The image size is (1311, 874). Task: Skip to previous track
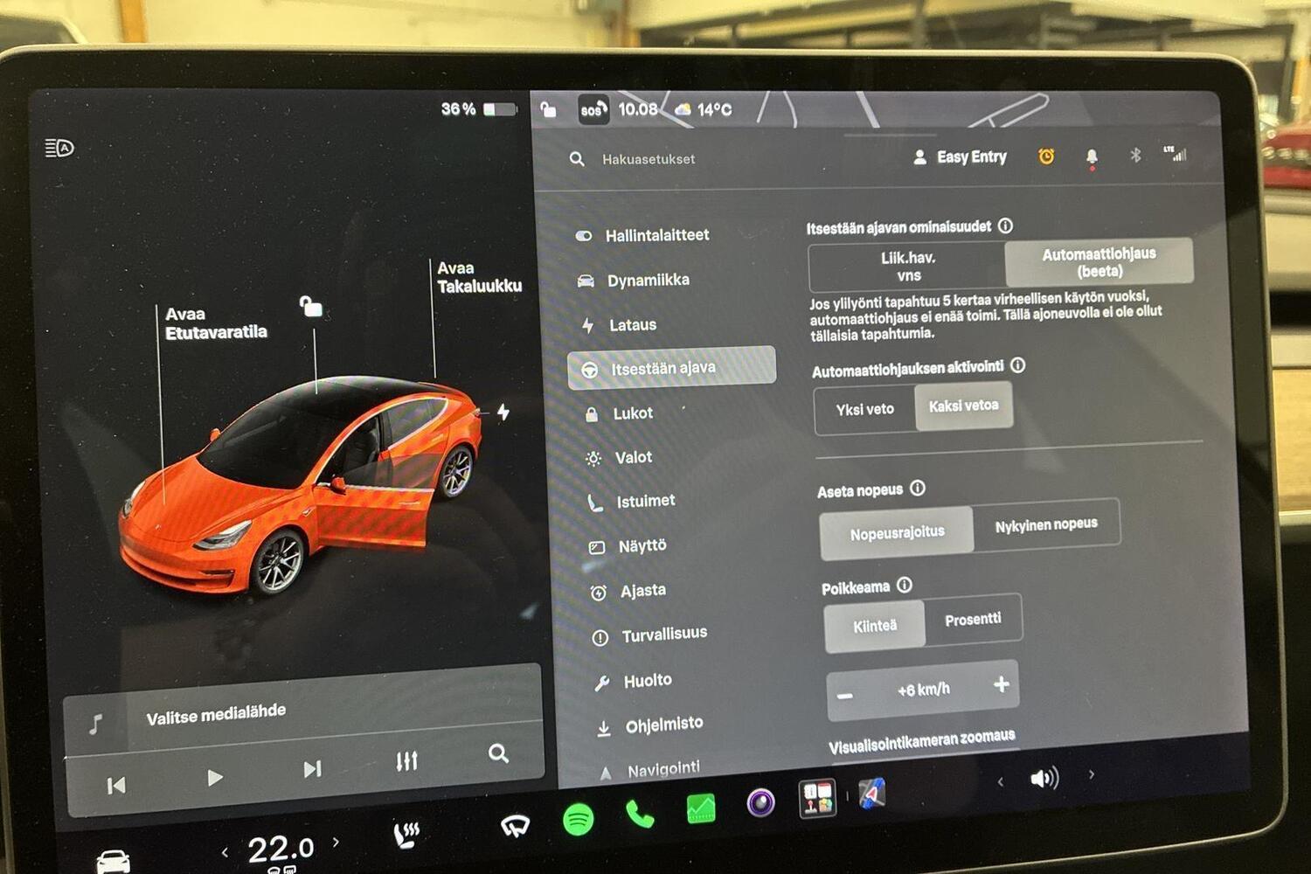(x=115, y=786)
